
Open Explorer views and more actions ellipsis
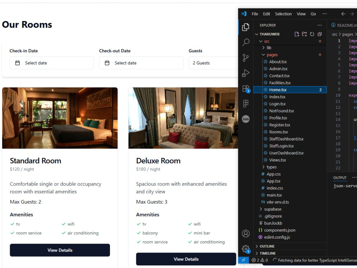click(320, 25)
